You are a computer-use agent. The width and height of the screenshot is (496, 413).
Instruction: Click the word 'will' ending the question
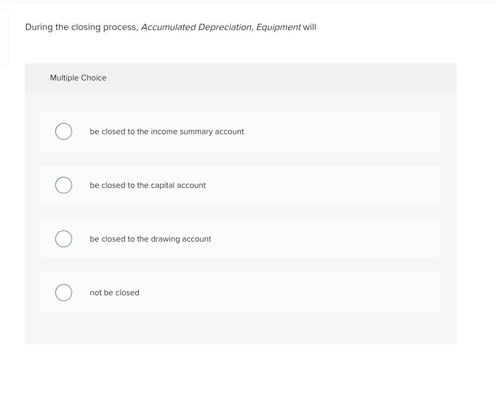pos(309,27)
